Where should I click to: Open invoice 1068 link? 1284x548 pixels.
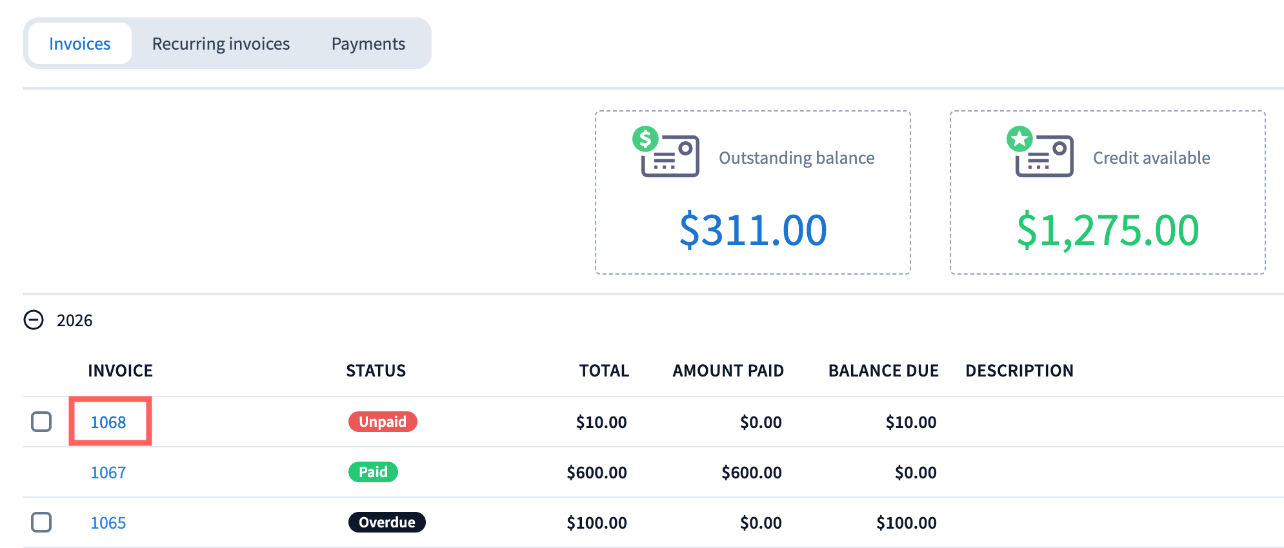pos(108,422)
